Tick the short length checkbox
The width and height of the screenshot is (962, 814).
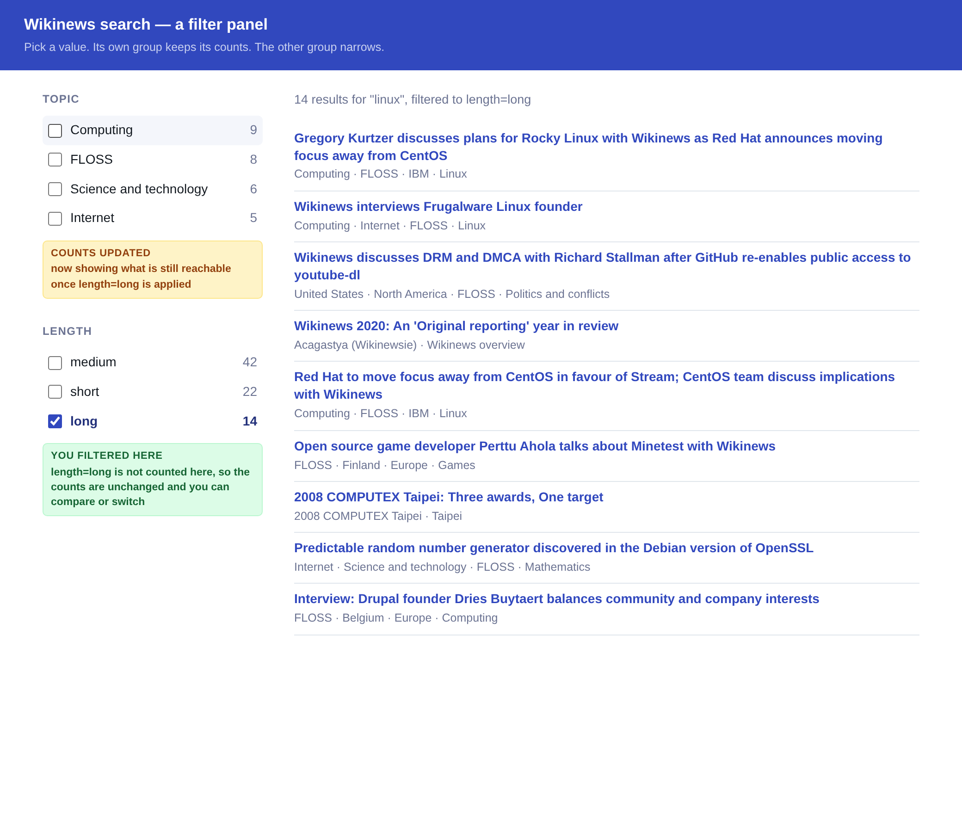click(x=55, y=392)
